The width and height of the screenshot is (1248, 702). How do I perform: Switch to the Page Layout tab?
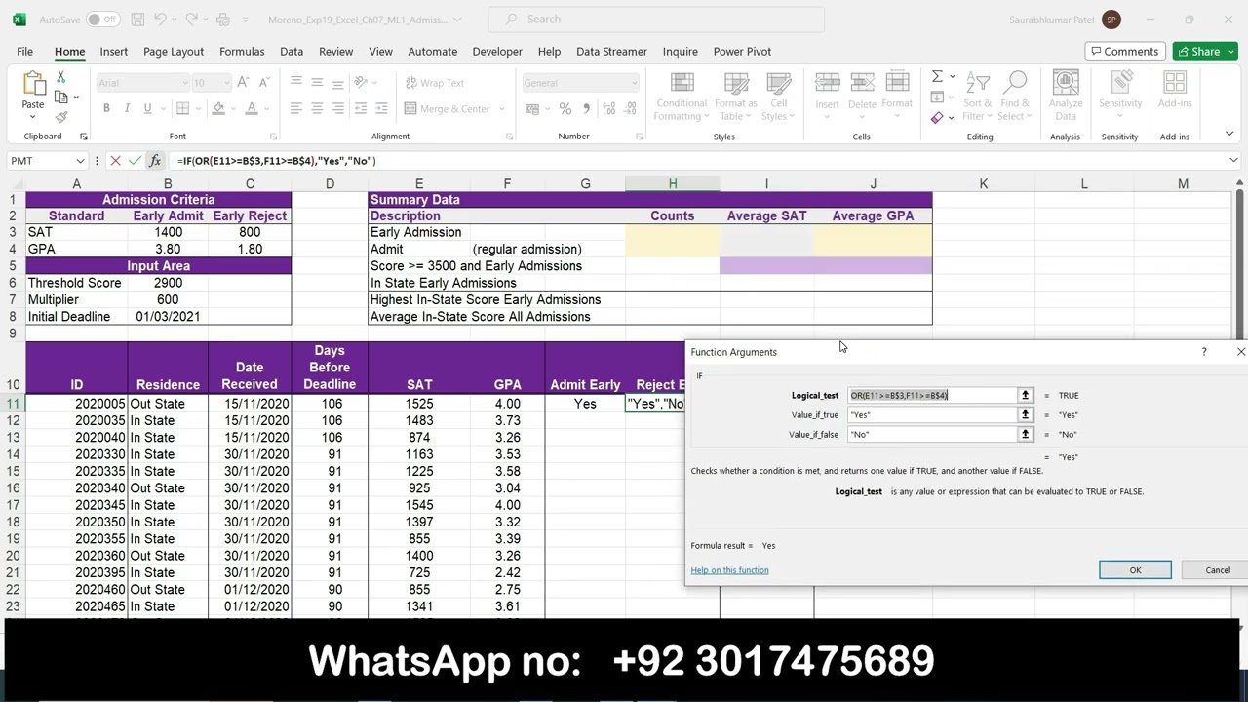point(174,52)
